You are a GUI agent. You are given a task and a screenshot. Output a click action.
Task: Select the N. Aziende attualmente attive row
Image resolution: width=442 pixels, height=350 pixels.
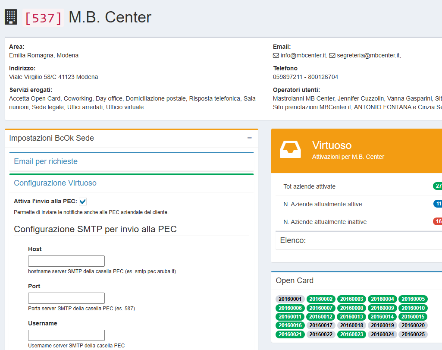(x=359, y=204)
